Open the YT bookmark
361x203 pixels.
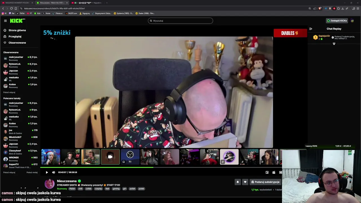[29, 13]
